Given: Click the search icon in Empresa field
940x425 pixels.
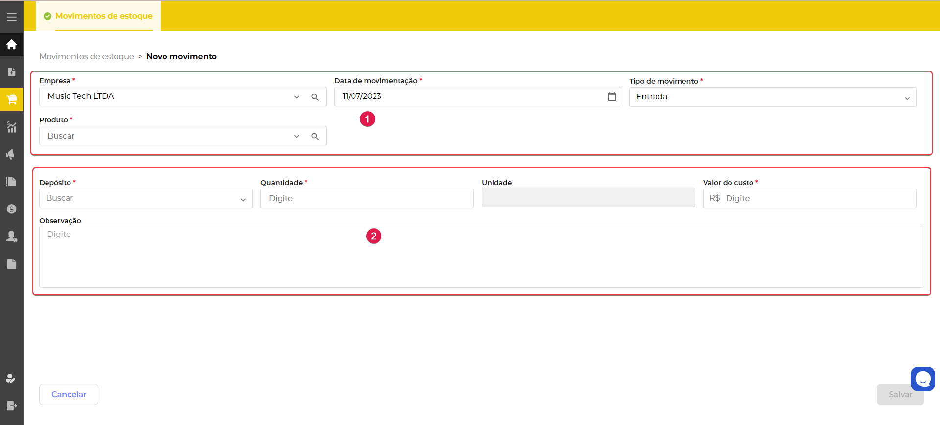Looking at the screenshot, I should point(315,97).
